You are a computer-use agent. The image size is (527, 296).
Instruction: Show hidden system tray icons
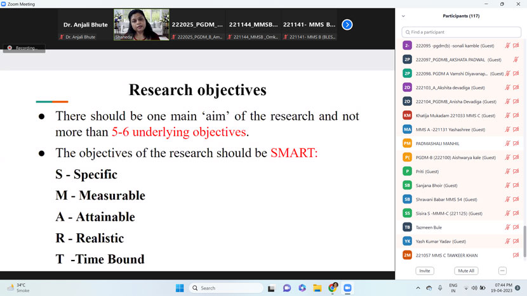418,288
